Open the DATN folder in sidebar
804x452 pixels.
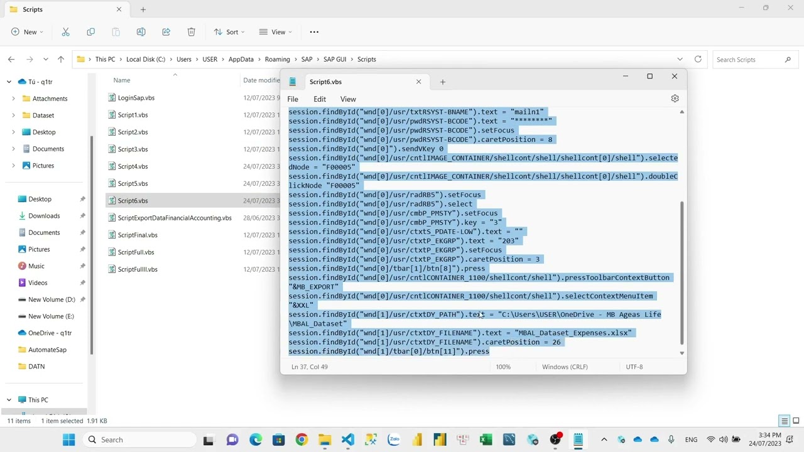(36, 367)
